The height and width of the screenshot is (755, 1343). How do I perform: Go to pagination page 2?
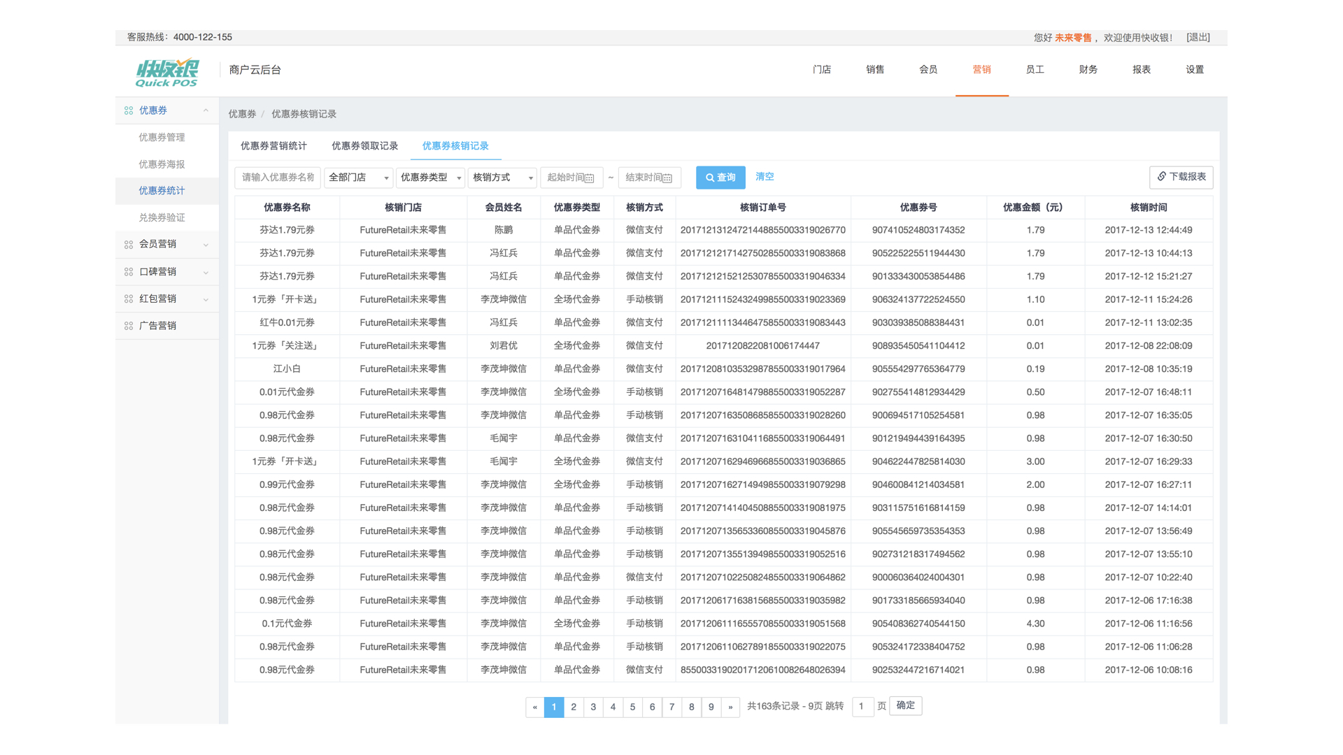coord(574,707)
